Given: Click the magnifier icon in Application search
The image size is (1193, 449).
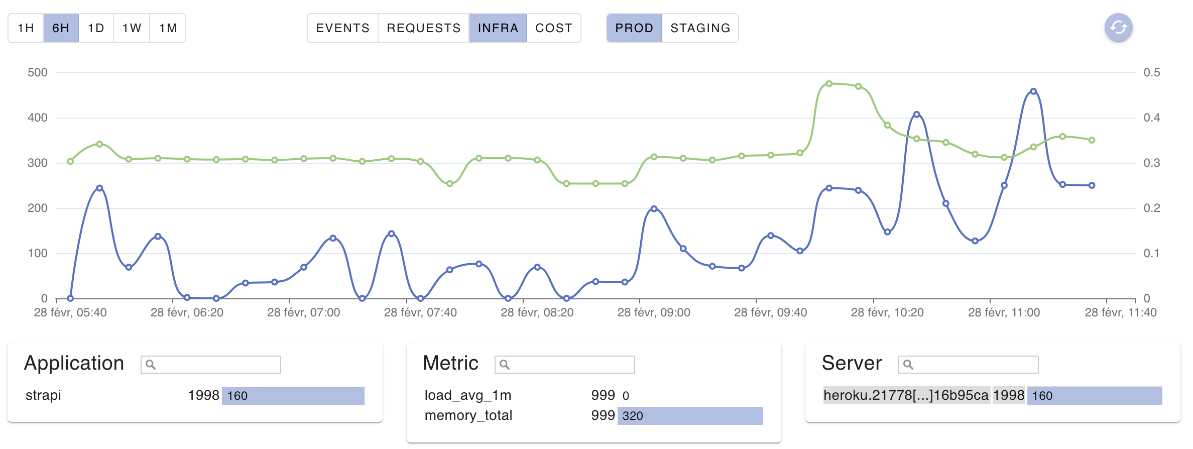Looking at the screenshot, I should (x=151, y=365).
